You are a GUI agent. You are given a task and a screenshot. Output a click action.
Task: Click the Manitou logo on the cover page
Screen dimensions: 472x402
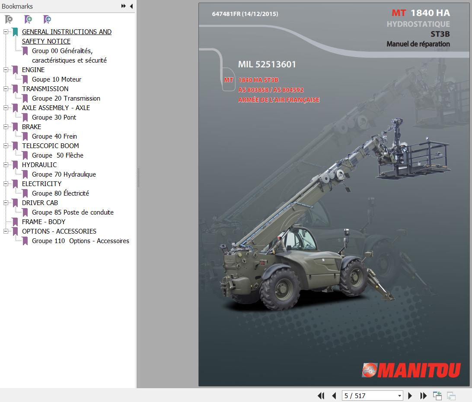click(411, 370)
